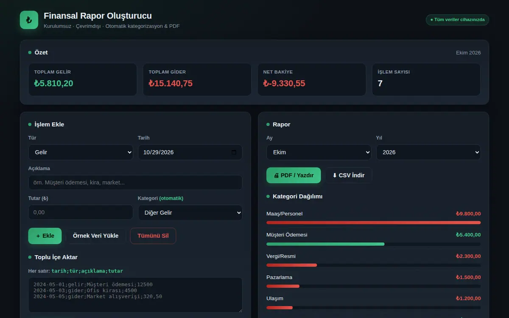Click the Ekim 2026 period label
The image size is (509, 318).
pyautogui.click(x=468, y=53)
